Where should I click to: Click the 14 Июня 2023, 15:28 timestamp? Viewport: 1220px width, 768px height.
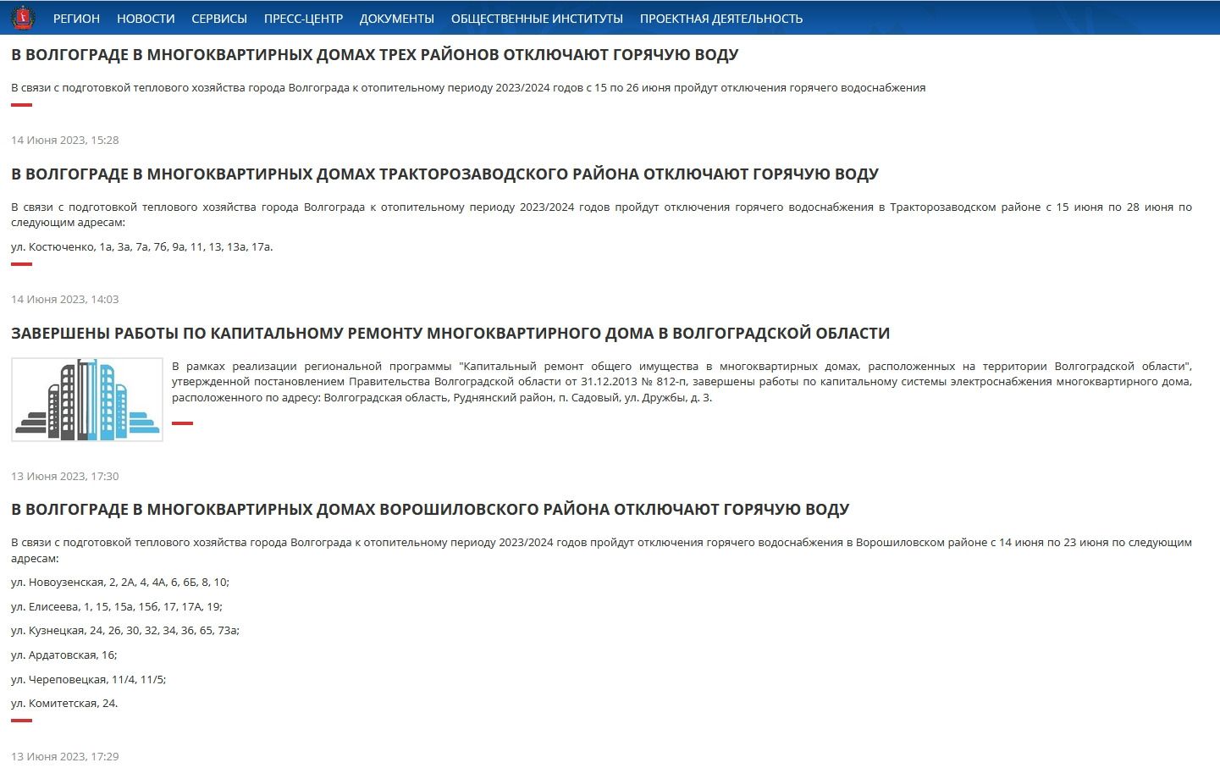coord(65,141)
